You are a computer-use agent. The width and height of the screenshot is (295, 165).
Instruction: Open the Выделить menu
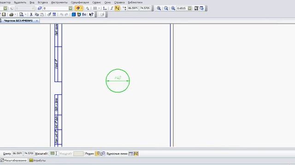coord(20,3)
